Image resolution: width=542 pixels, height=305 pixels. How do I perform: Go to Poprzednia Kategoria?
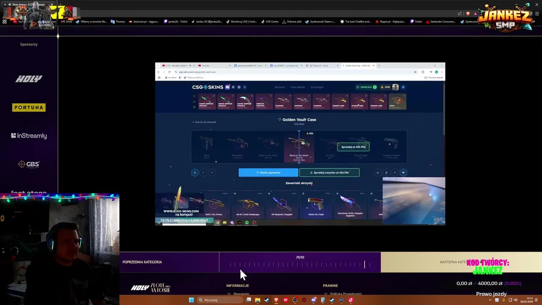click(x=142, y=262)
